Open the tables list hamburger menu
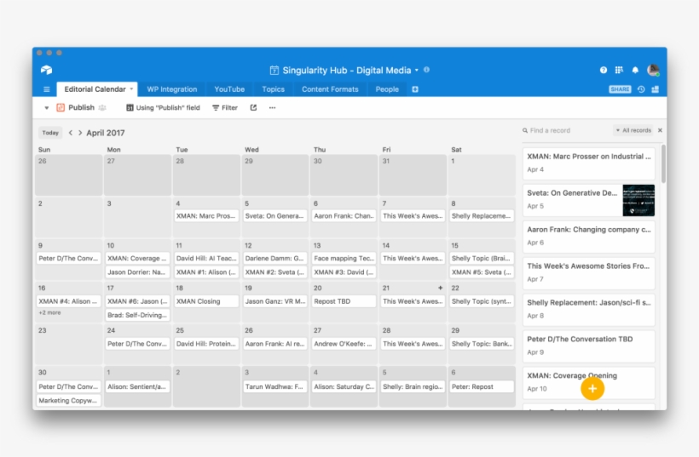The height and width of the screenshot is (457, 699). [46, 89]
